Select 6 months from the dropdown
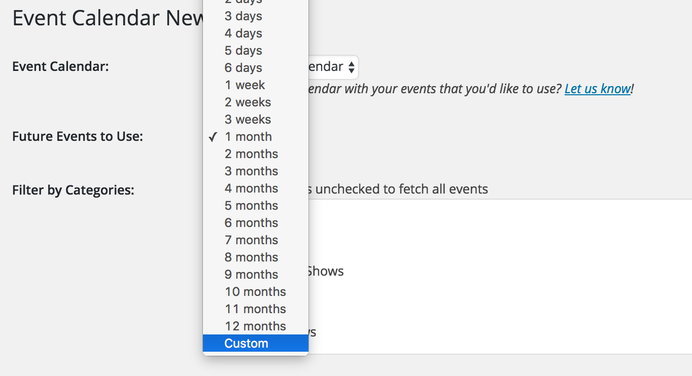 click(x=255, y=223)
